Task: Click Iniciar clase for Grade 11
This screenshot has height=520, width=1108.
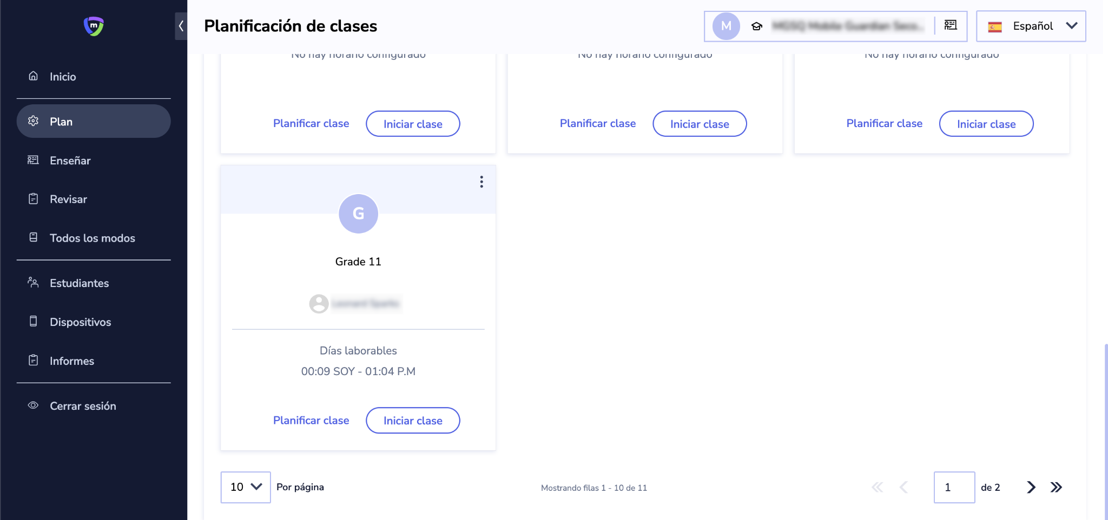Action: (x=413, y=421)
